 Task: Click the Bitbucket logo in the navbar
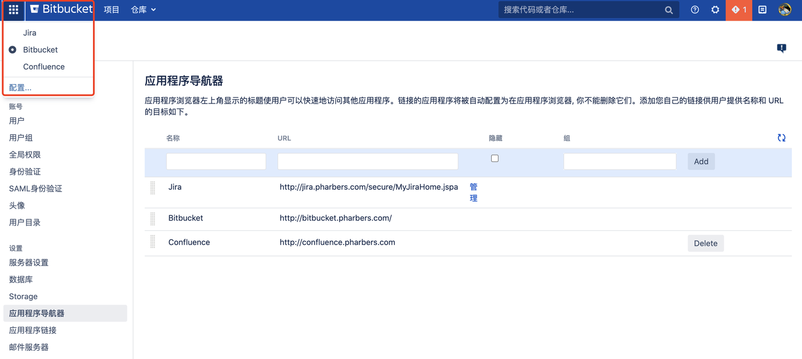click(x=60, y=9)
